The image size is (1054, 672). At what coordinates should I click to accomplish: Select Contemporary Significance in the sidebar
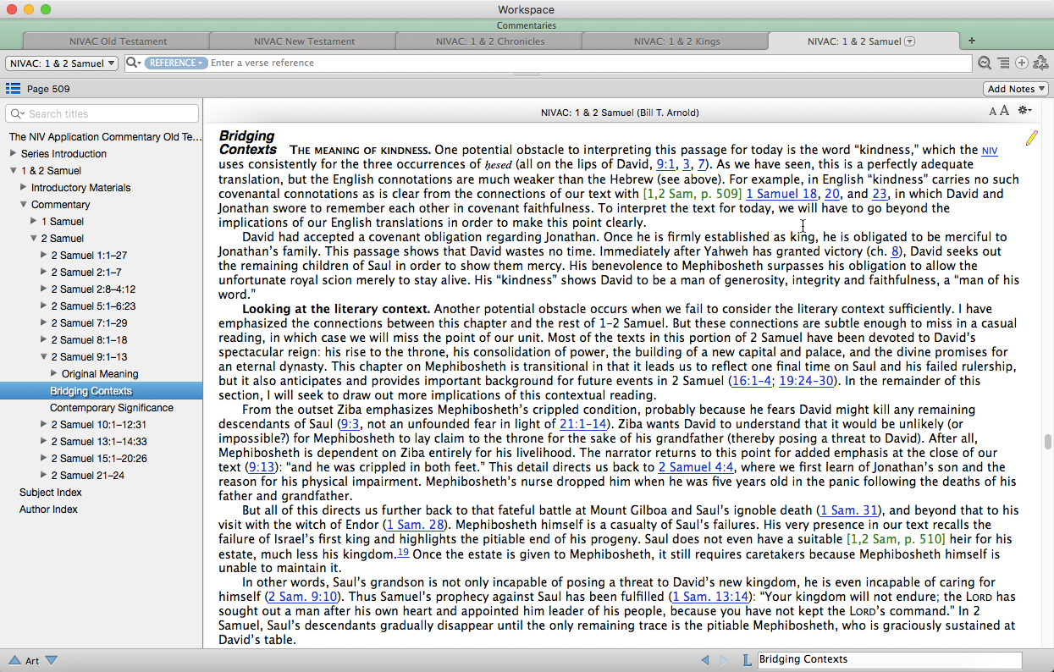(x=111, y=407)
